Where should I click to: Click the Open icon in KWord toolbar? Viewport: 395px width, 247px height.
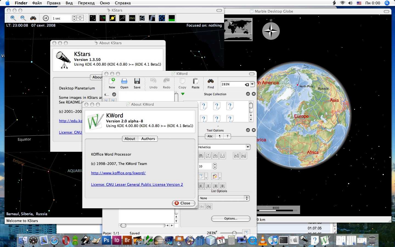coord(124,83)
